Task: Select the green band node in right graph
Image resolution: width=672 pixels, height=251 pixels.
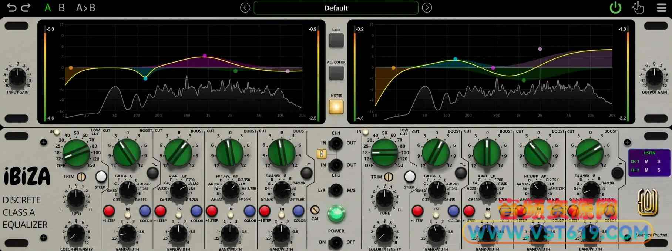Action: pos(524,80)
